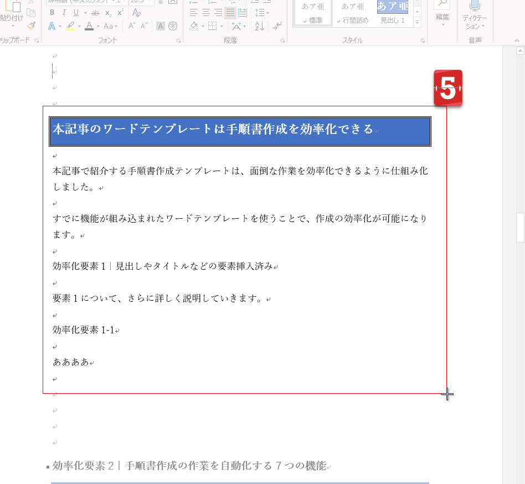
Task: Select 標準 style
Action: (x=313, y=13)
